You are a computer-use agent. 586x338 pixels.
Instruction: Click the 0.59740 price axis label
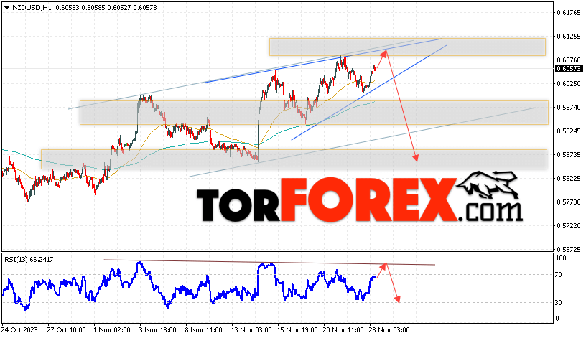pos(569,107)
